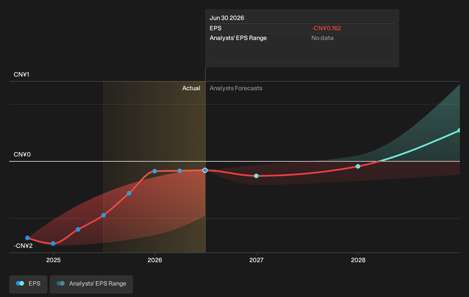
Task: Click the two-dot icon in EPS legend
Action: coord(20,283)
